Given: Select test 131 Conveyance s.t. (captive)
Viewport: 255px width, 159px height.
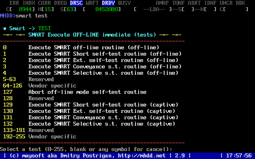Looking at the screenshot, I should pyautogui.click(x=91, y=117).
